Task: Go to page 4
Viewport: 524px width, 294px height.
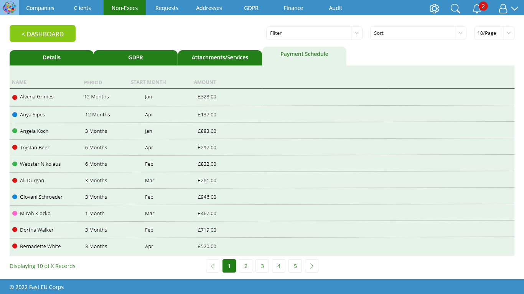Action: tap(278, 266)
